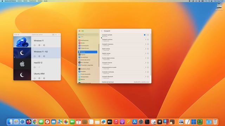This screenshot has width=225, height=126.
Task: Click the settings search field
Action: point(88,35)
